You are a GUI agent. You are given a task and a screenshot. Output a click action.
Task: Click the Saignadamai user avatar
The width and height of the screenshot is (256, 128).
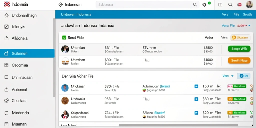[65, 114]
